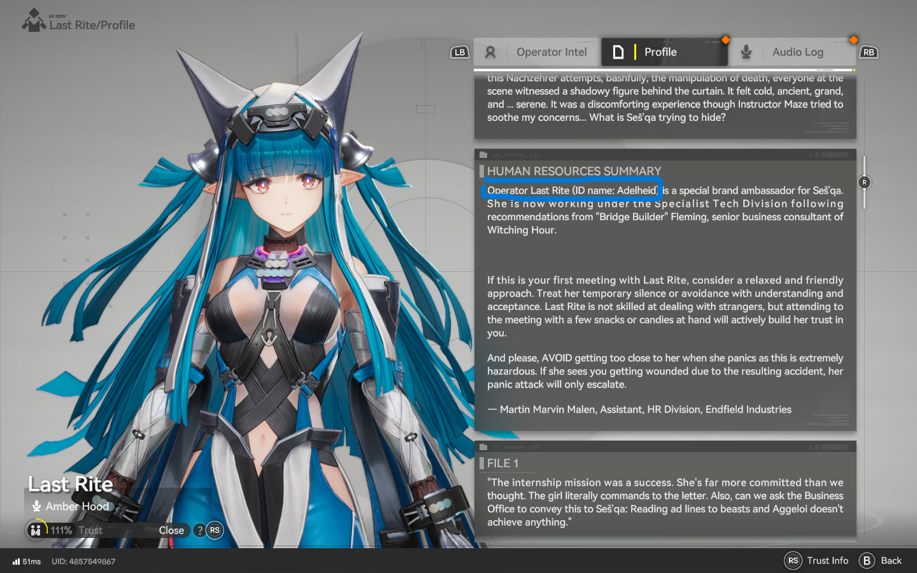The image size is (917, 573).
Task: Click the Close button on Trust panel
Action: pyautogui.click(x=171, y=530)
